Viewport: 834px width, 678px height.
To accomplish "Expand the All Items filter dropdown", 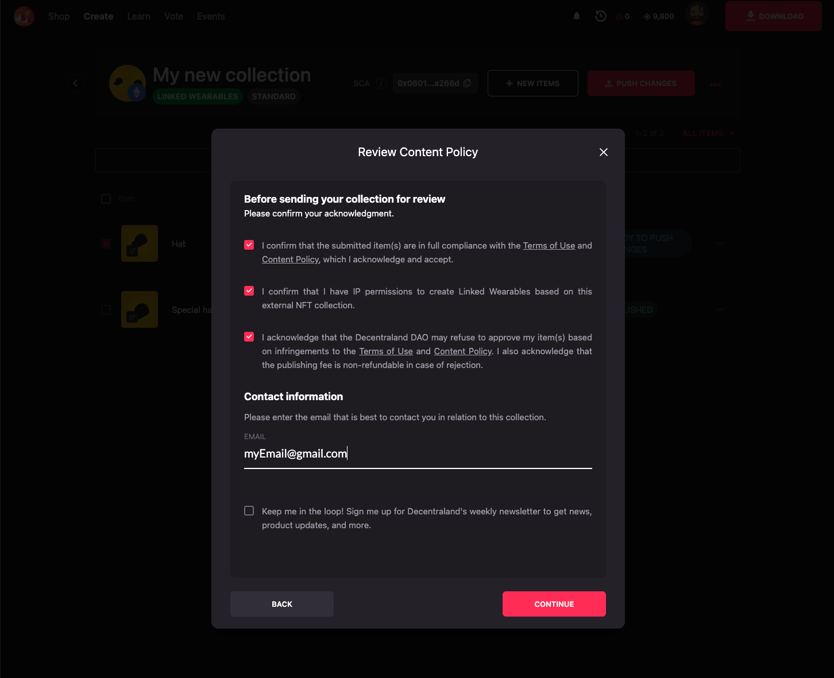I will click(x=708, y=133).
